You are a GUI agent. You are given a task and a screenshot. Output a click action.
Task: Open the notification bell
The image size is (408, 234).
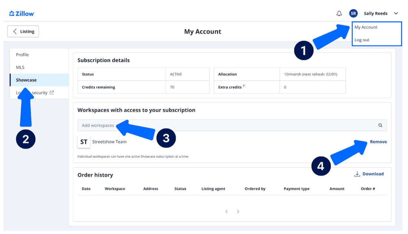pyautogui.click(x=339, y=13)
